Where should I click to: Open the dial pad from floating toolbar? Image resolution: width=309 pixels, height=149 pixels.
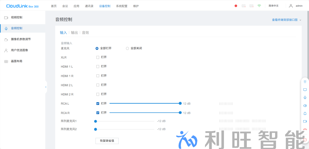305,81
